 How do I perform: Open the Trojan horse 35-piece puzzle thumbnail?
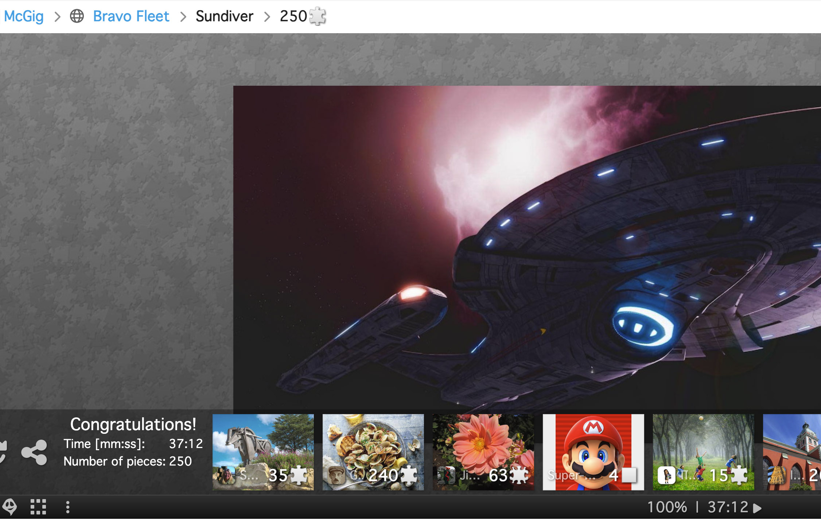pos(263,452)
